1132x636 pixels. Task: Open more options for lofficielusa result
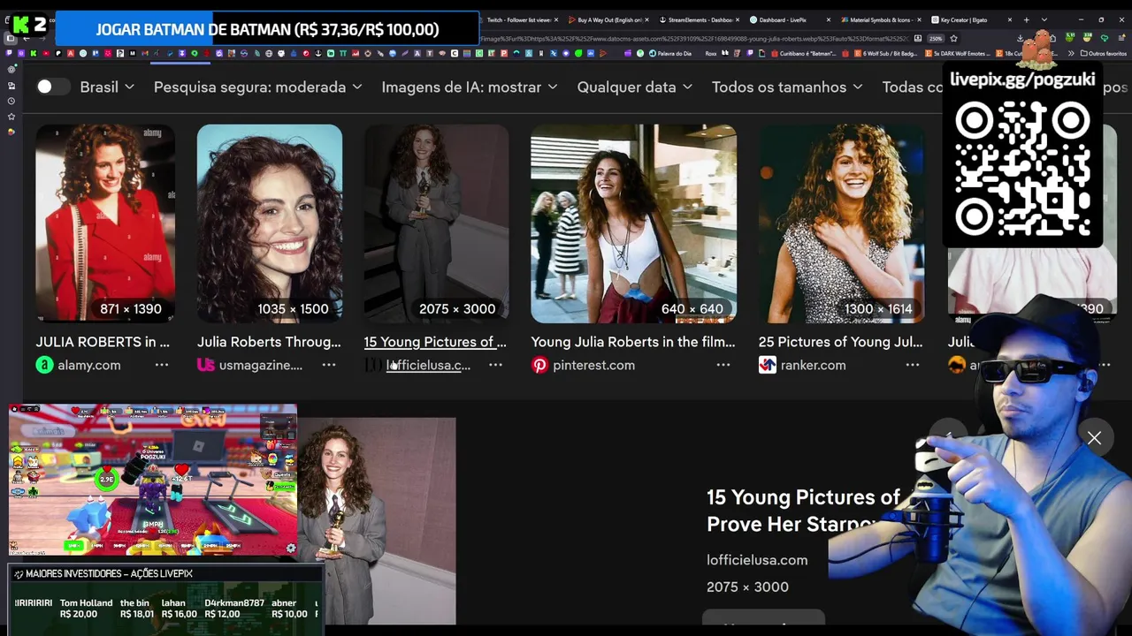coord(495,365)
